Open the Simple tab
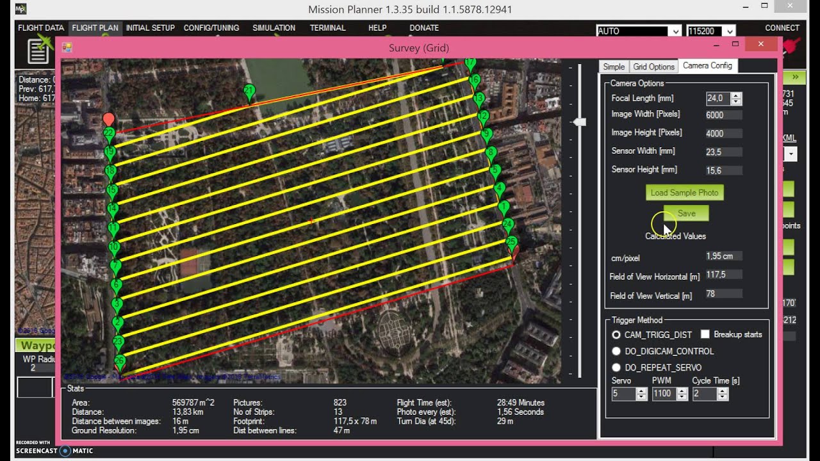 click(613, 67)
